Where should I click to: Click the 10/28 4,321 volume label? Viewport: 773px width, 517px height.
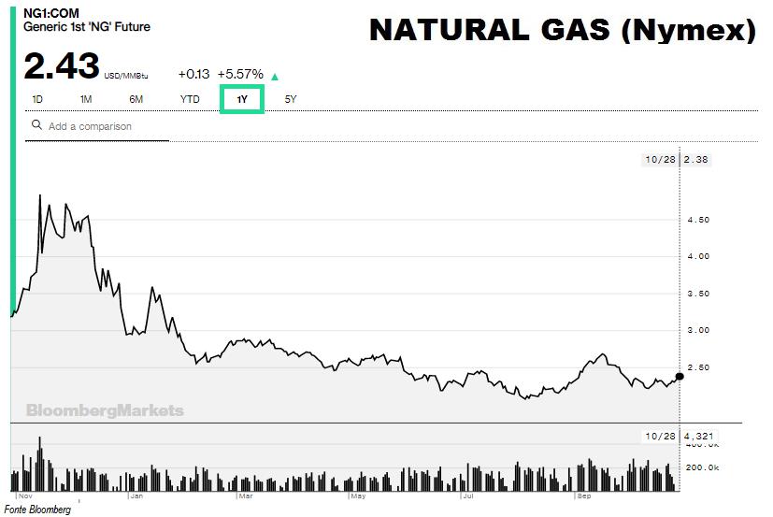point(680,436)
